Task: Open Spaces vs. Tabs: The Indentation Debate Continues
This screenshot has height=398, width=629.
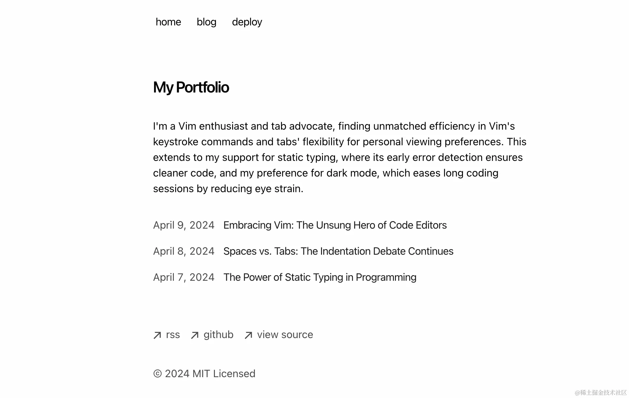Action: coord(338,251)
